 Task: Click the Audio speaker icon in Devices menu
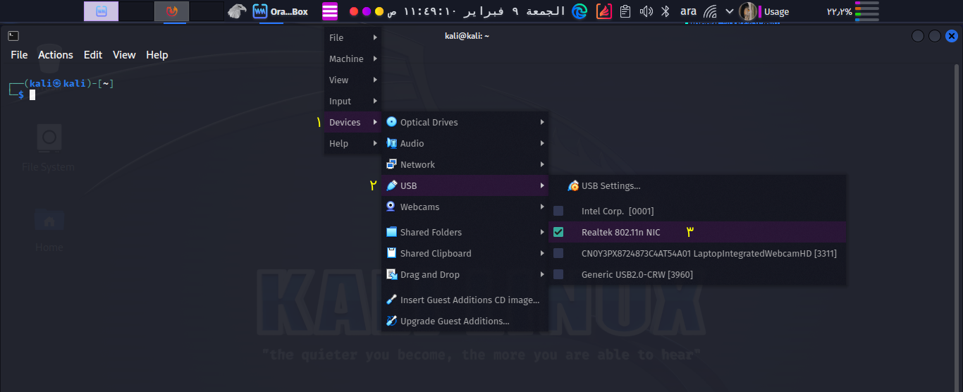tap(392, 143)
